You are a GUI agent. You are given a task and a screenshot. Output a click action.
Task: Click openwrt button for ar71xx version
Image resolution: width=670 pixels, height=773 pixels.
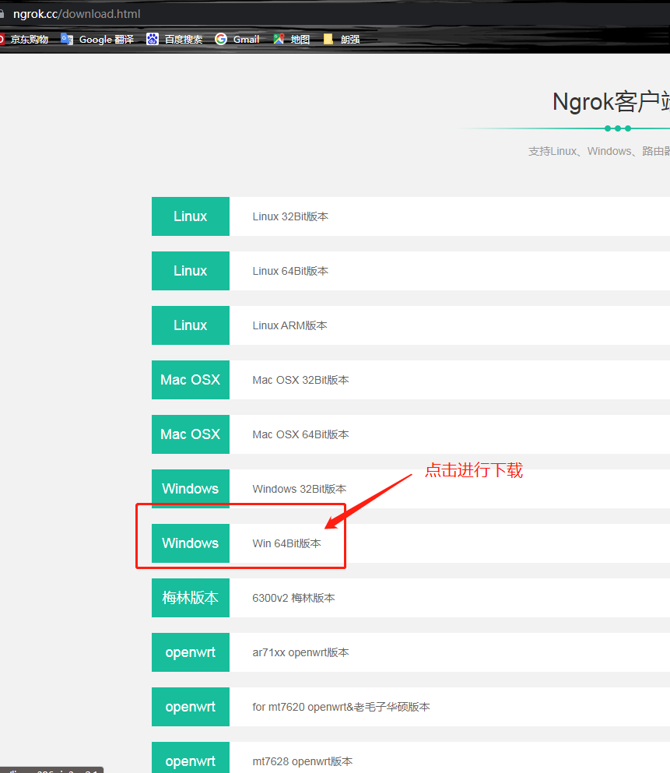click(190, 652)
